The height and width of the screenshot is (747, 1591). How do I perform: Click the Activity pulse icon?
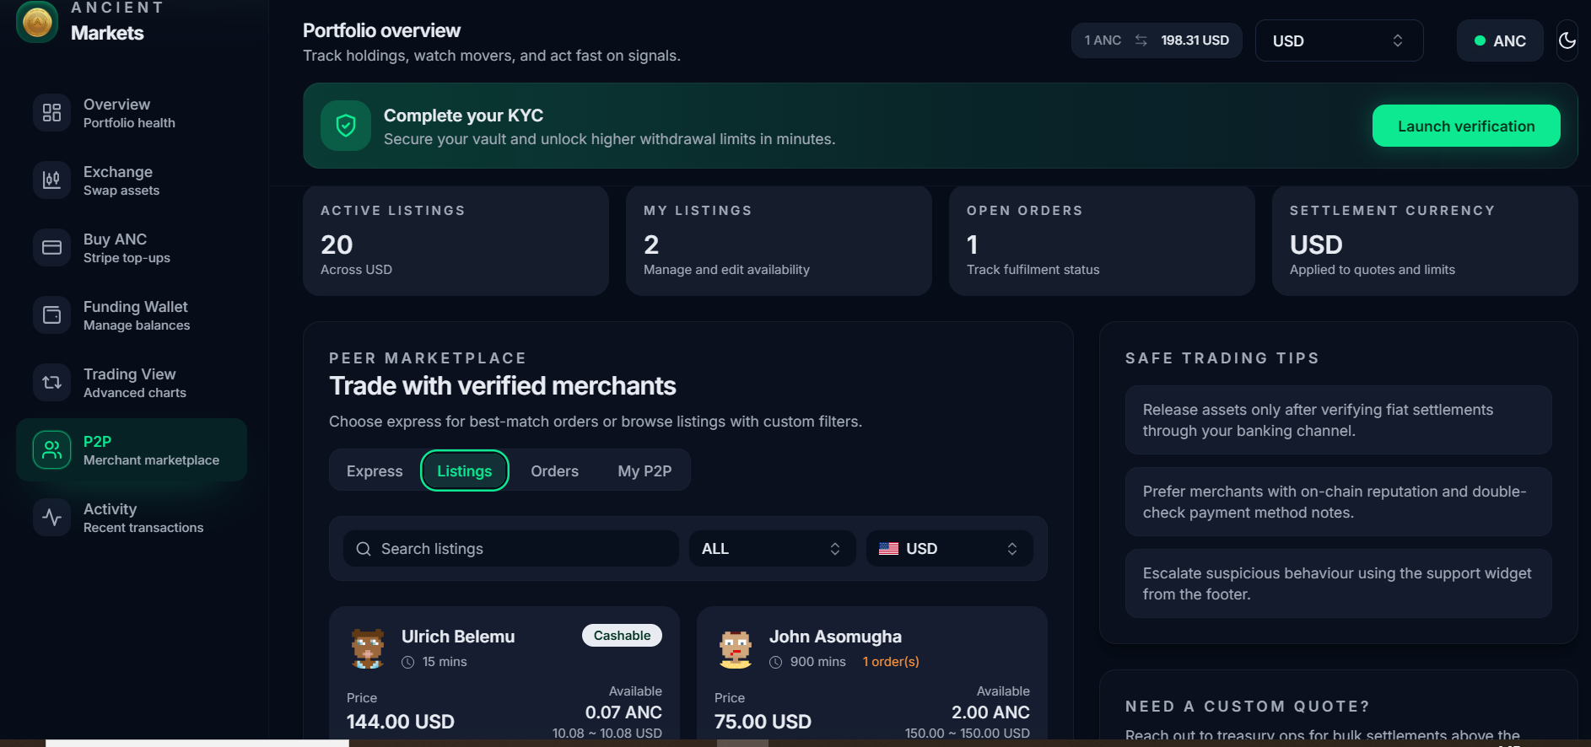[51, 518]
